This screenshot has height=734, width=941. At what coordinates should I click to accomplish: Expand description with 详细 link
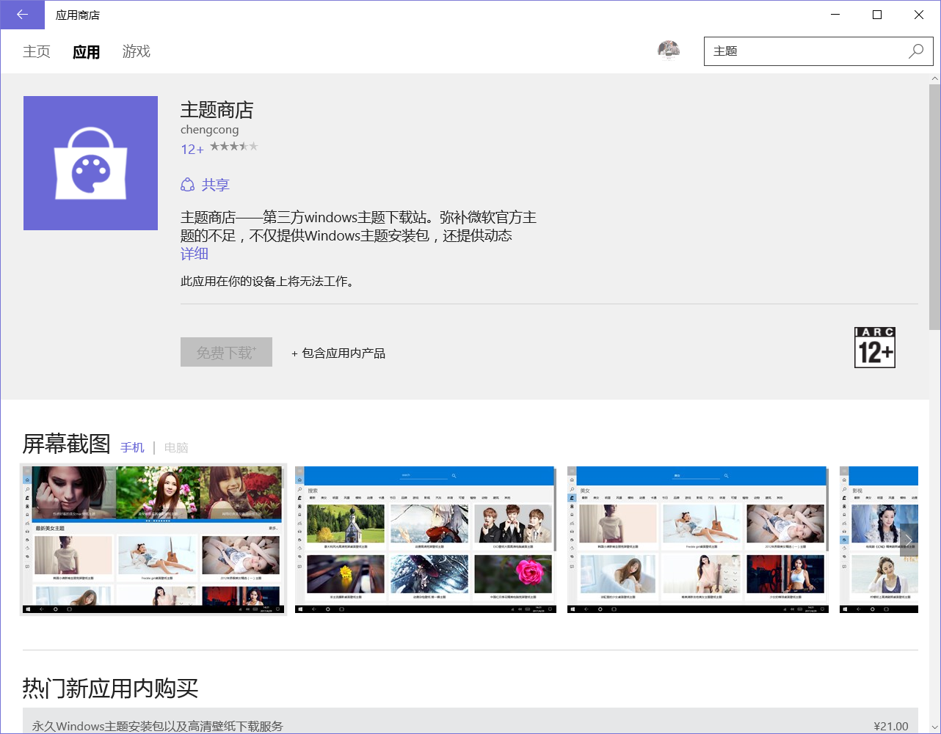point(195,254)
